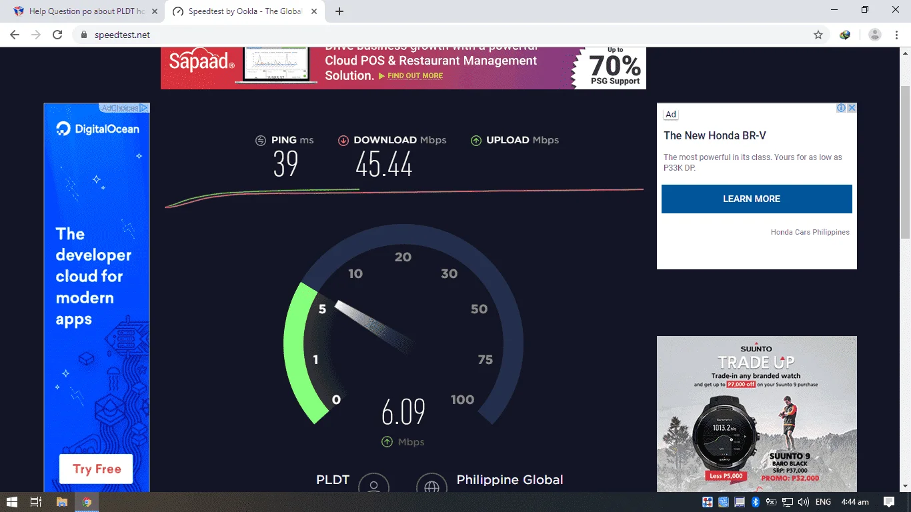Open The New Honda BR-V headline
911x512 pixels.
pos(715,135)
